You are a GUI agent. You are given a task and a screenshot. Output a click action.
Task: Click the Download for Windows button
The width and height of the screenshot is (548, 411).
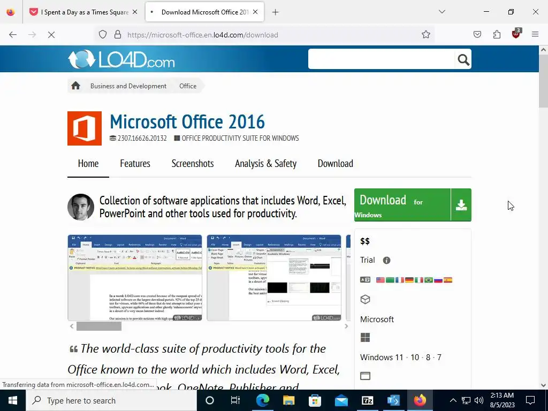tap(402, 205)
